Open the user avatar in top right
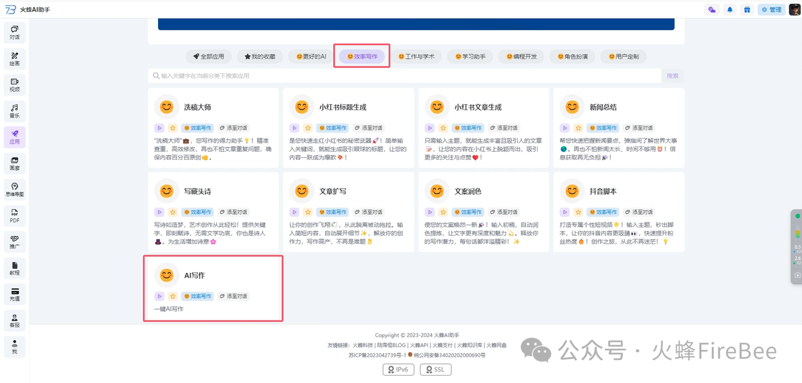The height and width of the screenshot is (383, 802). point(795,9)
